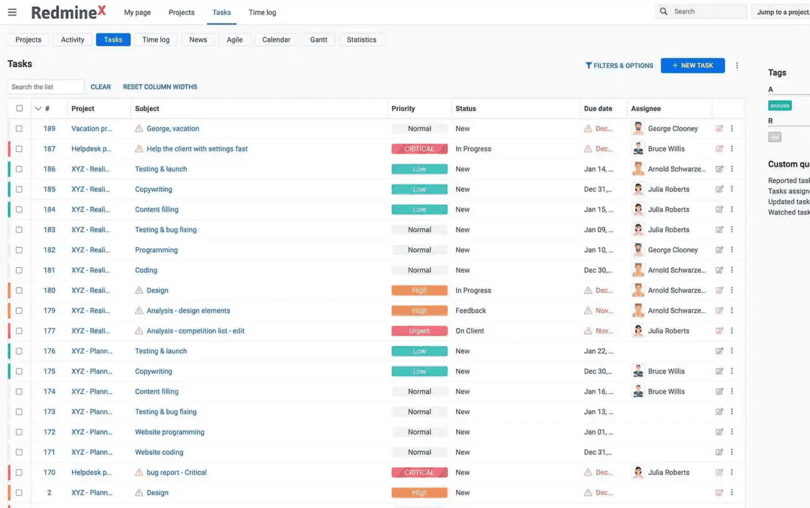Click the warning triangle on task 187

coord(138,149)
